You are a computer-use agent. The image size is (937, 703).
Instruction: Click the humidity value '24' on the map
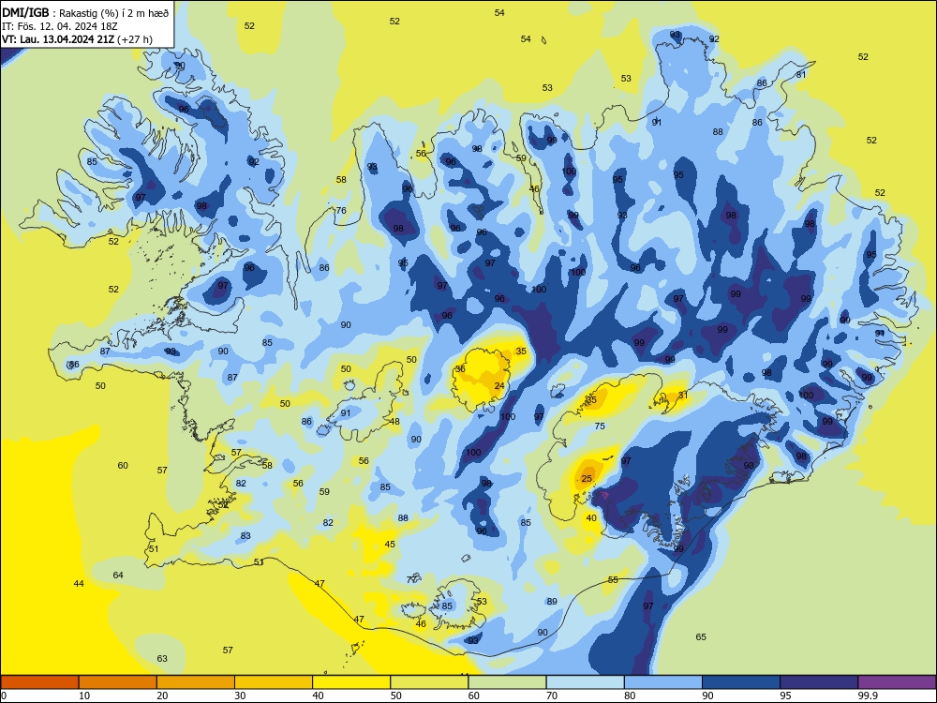(x=499, y=385)
